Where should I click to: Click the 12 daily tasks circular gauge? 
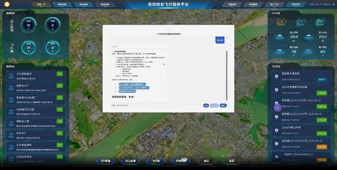282,23
